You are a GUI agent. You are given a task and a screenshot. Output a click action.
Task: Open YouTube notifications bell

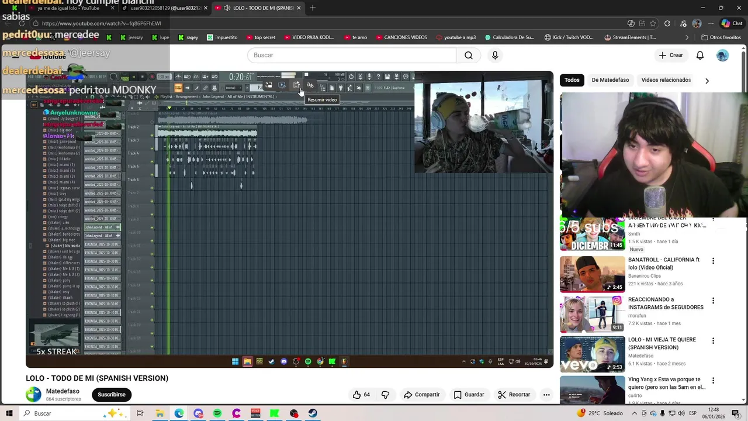700,55
